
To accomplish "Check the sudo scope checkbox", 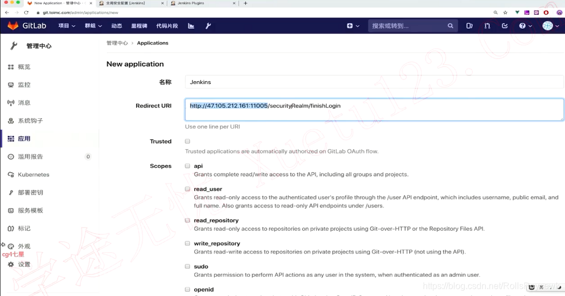I will click(x=188, y=266).
